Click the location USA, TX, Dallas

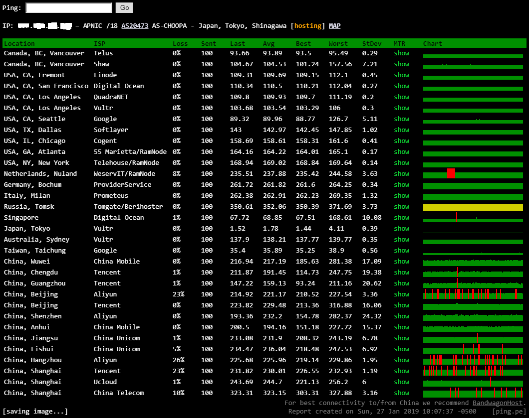coord(33,130)
